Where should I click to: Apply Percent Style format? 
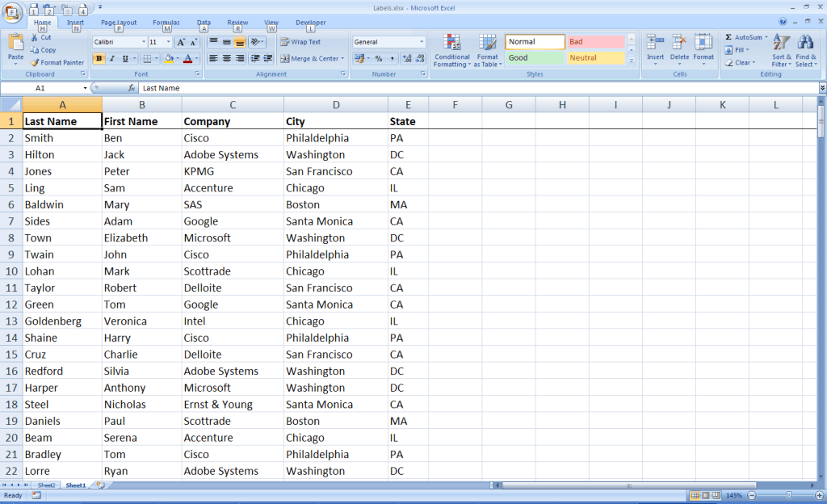[x=379, y=58]
